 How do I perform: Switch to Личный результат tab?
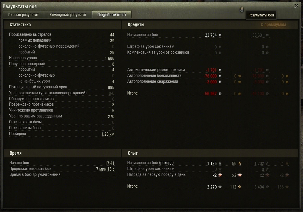coord(23,15)
